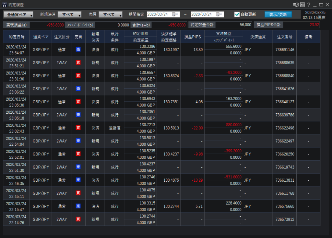The height and width of the screenshot is (238, 332).
Task: Click the start date input field
Action: pyautogui.click(x=159, y=14)
